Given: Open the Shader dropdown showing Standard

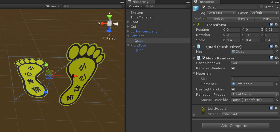Looking at the screenshot, I should pos(250,114).
